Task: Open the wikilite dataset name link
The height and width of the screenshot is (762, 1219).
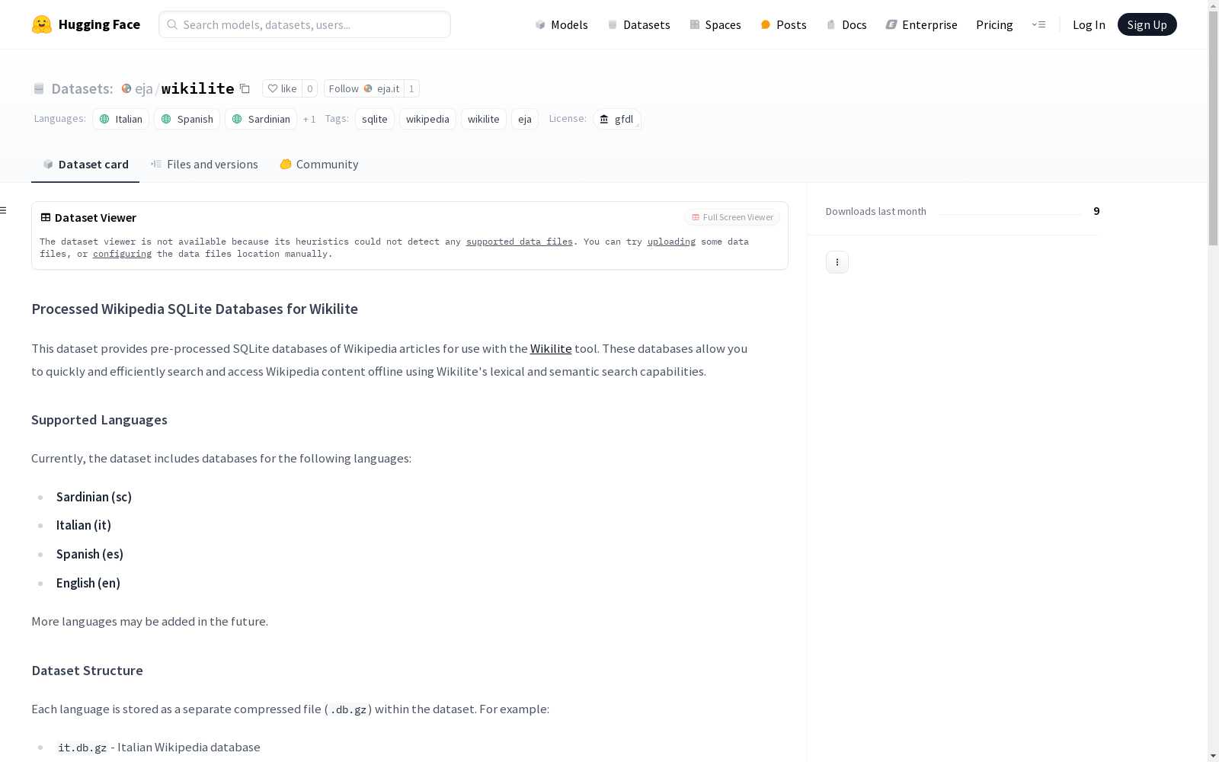Action: point(197,88)
